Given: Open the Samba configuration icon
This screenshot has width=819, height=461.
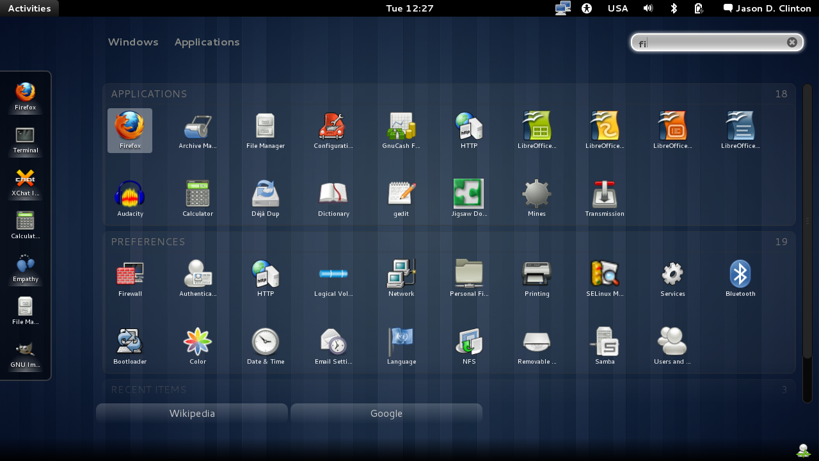Looking at the screenshot, I should click(x=604, y=346).
